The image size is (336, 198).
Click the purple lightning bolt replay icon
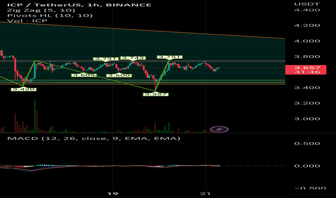219,129
